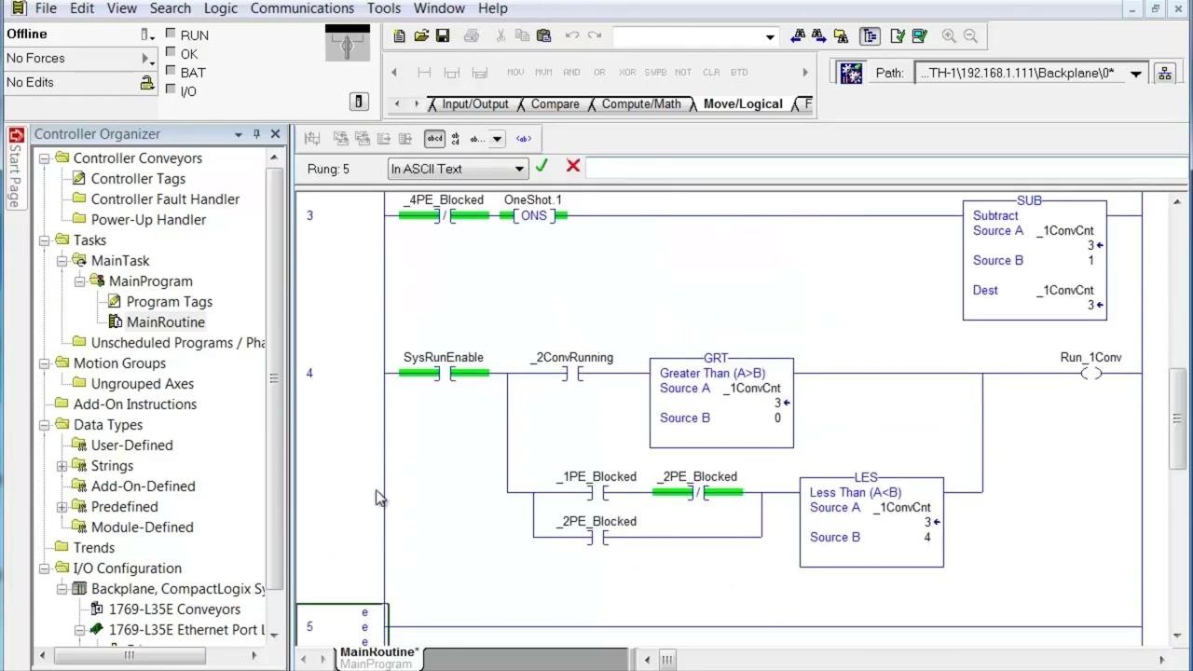Open the Communications menu

[x=302, y=8]
